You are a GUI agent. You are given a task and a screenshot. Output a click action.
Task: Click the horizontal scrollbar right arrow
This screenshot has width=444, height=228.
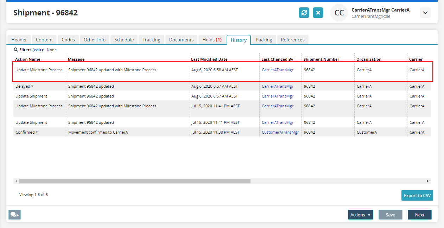coord(428,181)
